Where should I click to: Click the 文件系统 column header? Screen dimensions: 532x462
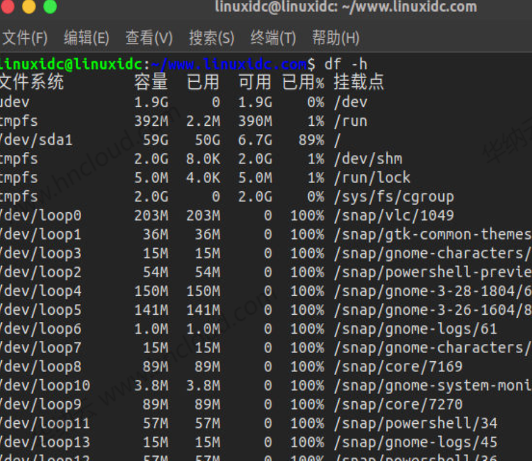pyautogui.click(x=33, y=82)
